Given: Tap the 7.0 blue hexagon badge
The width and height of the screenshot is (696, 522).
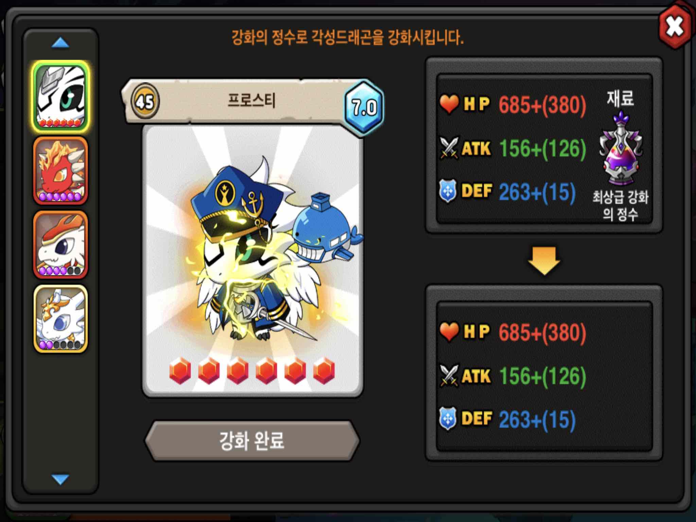Looking at the screenshot, I should click(364, 108).
